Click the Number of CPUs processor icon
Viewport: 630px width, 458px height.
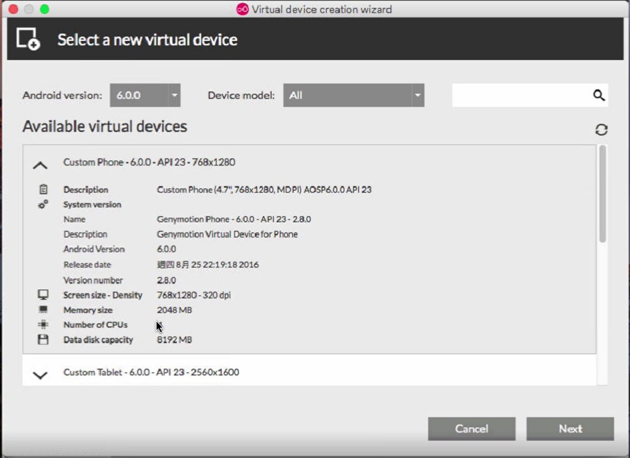pos(43,324)
